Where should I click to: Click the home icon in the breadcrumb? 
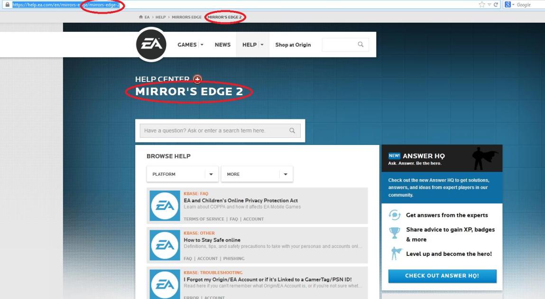pyautogui.click(x=141, y=17)
